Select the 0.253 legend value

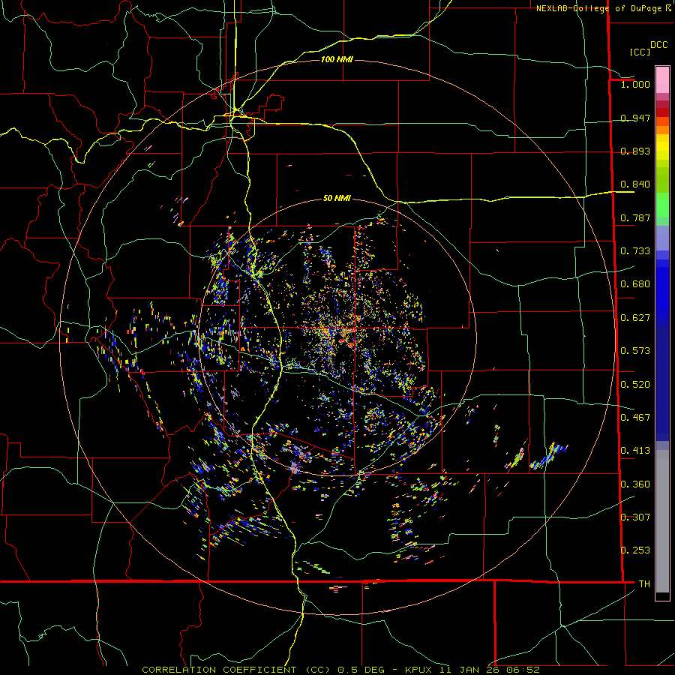(x=635, y=550)
